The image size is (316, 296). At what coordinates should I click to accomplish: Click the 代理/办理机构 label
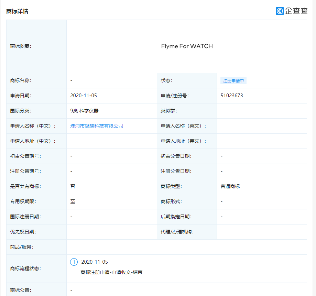pyautogui.click(x=177, y=232)
